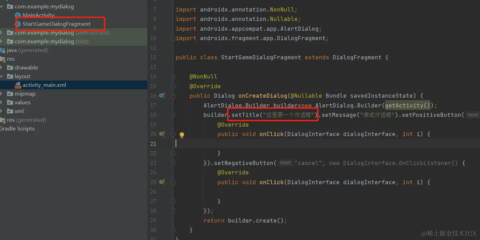Screen dimensions: 480x240
Task: Select the Gradle Scripts row
Action: [73, 129]
